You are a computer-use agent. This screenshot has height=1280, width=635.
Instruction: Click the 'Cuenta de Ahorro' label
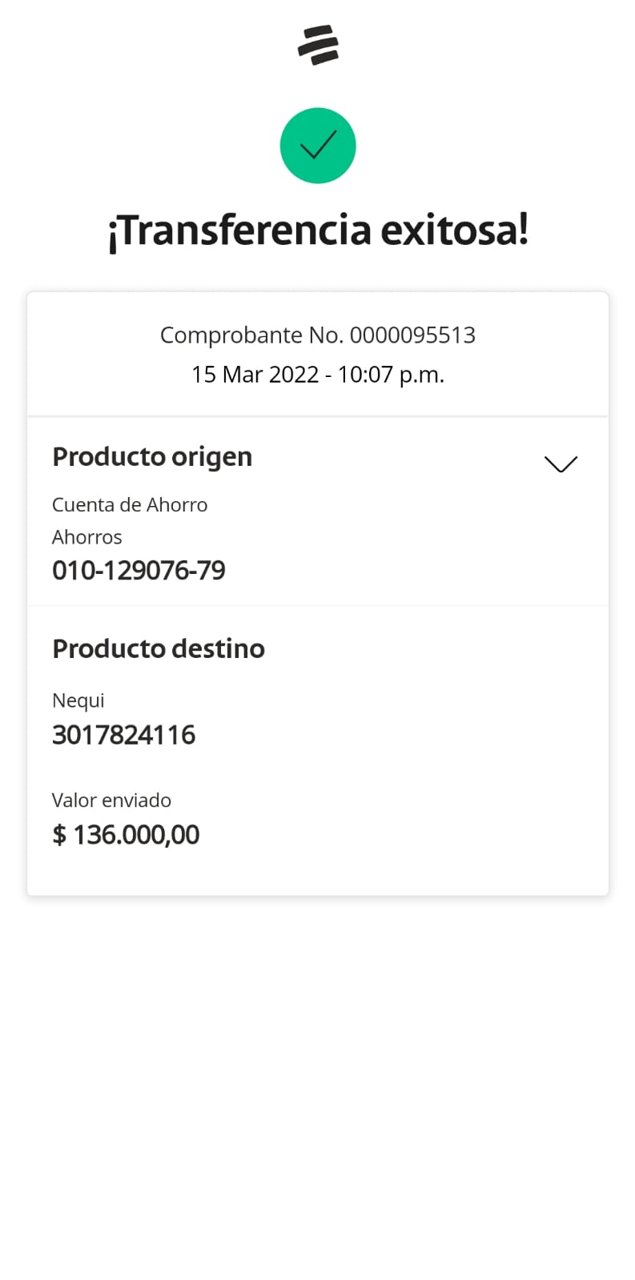(130, 505)
